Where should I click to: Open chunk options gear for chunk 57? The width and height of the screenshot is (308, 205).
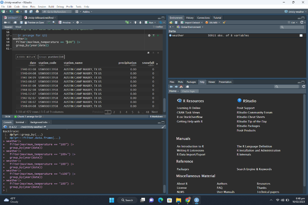coord(149,35)
